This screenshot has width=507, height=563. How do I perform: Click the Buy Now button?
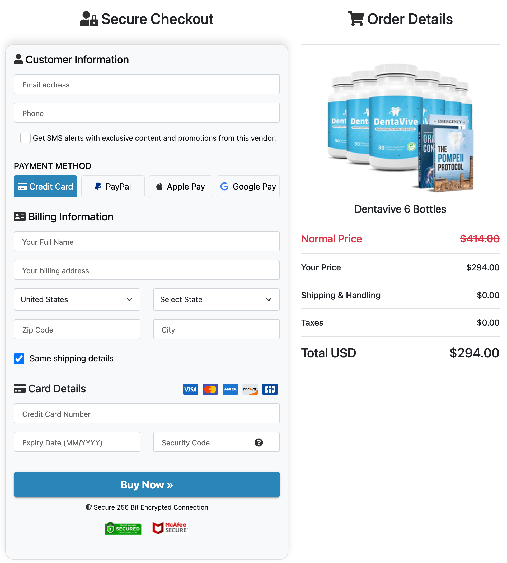(147, 485)
